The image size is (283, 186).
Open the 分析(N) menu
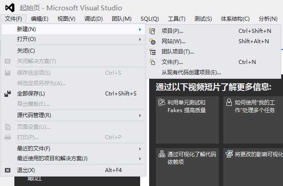click(268, 18)
